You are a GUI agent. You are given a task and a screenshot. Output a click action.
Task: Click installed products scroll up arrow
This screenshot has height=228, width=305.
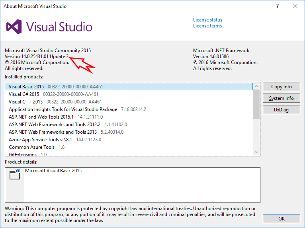point(256,87)
